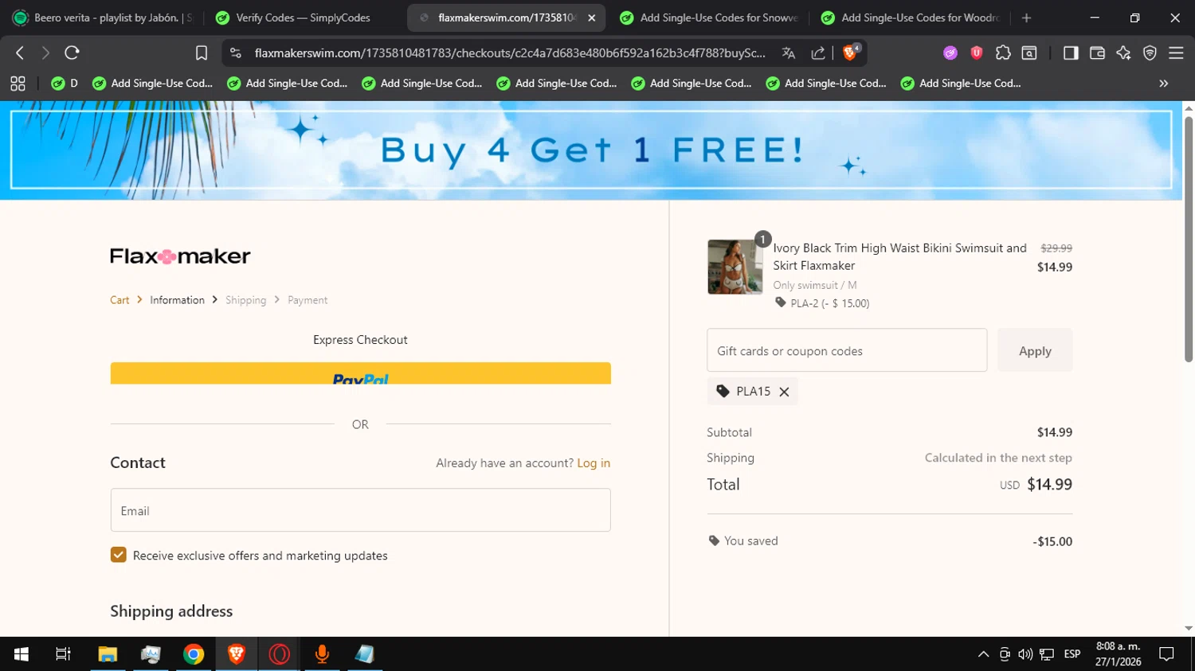Switch to Verify Codes — SimplyCodes tab
Screen dimensions: 1195x671
[304, 18]
